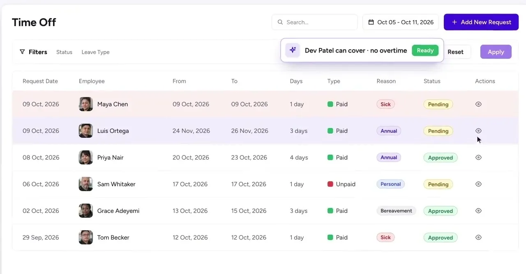Click the name Maya Chen
Image resolution: width=526 pixels, height=274 pixels.
pos(113,104)
